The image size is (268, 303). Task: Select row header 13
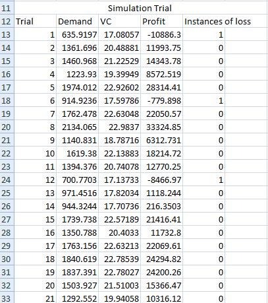click(7, 34)
